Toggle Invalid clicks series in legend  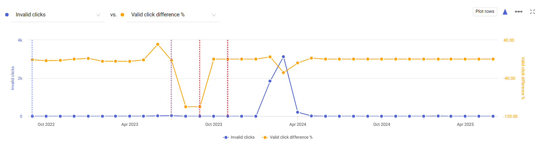tap(242, 137)
